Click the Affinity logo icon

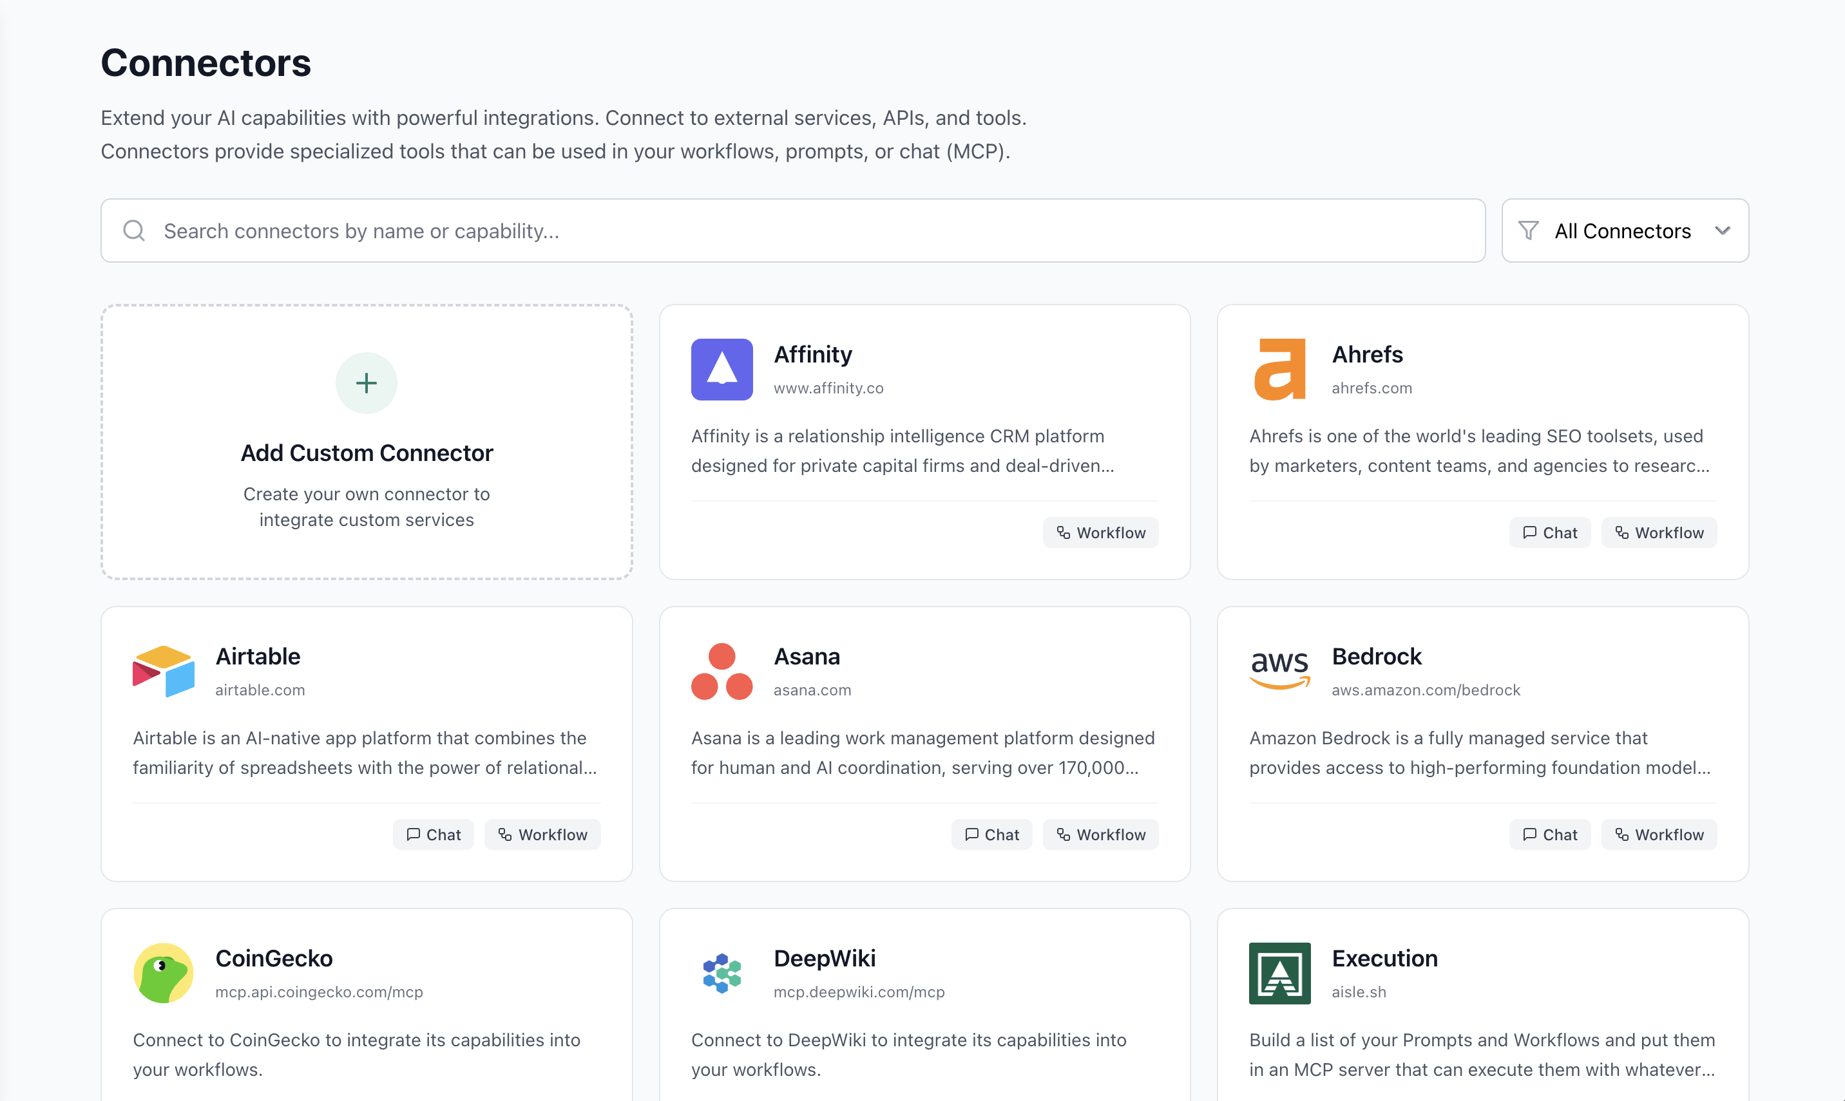(722, 370)
